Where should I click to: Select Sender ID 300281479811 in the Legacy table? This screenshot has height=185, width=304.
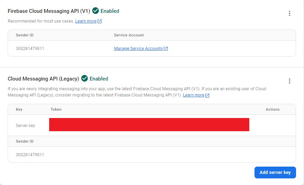point(30,155)
